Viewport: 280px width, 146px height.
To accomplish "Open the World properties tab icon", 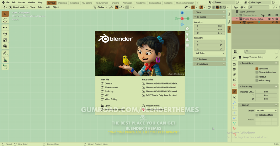I will 234,85.
